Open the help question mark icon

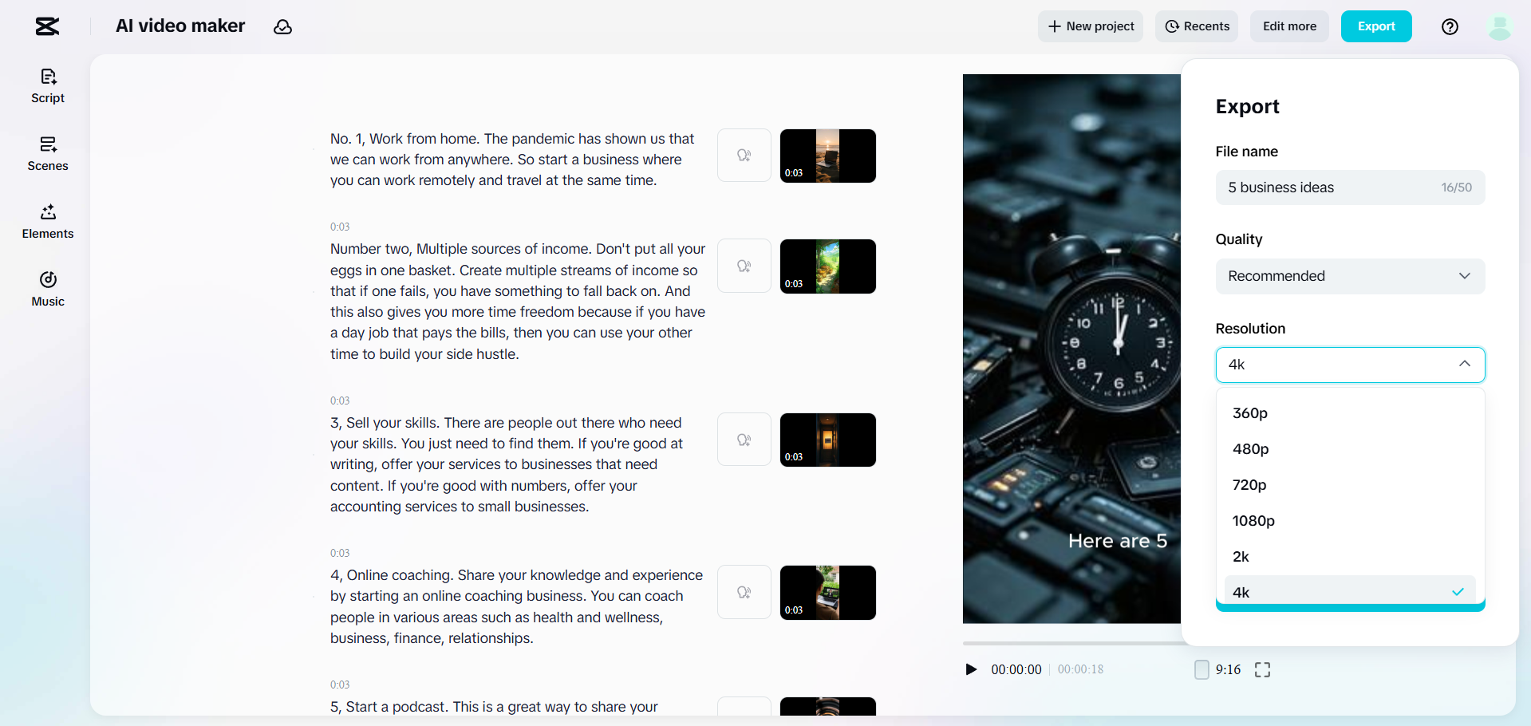click(x=1450, y=26)
